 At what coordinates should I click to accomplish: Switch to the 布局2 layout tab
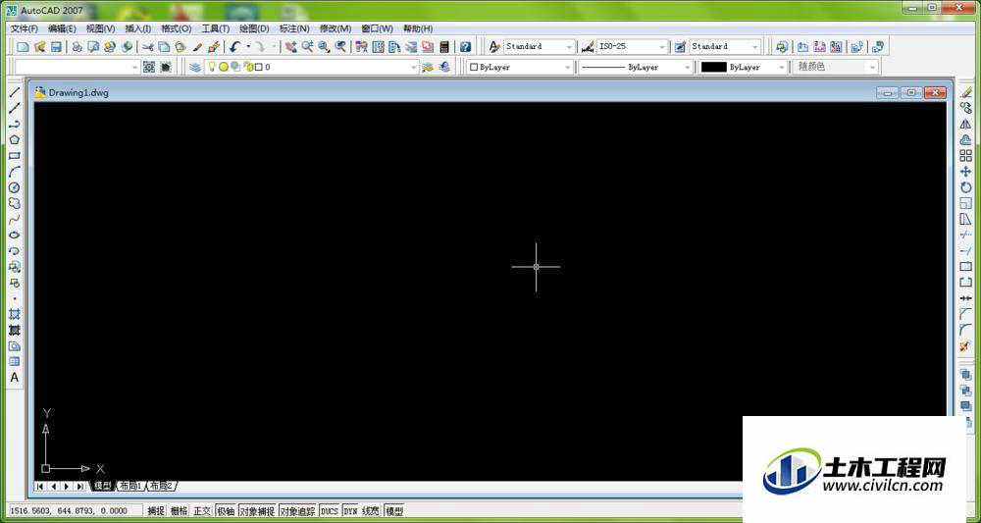pos(161,486)
